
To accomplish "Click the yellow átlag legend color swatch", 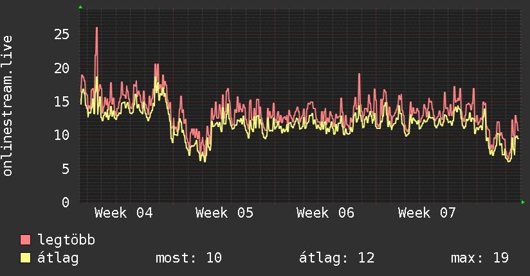I will click(25, 257).
